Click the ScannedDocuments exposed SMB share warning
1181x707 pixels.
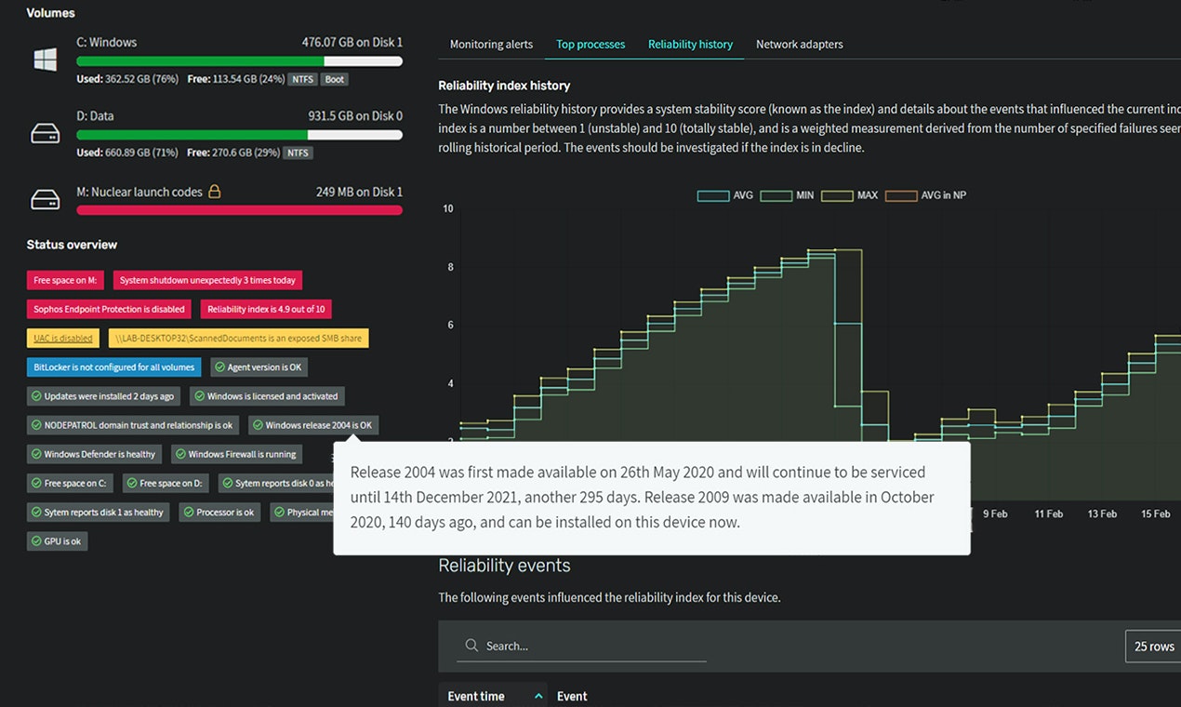point(238,339)
